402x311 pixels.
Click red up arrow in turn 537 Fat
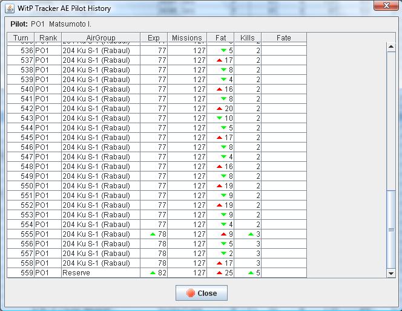pyautogui.click(x=219, y=60)
